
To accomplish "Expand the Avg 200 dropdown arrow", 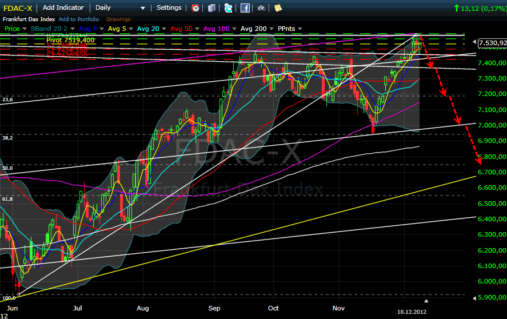I will pos(272,29).
